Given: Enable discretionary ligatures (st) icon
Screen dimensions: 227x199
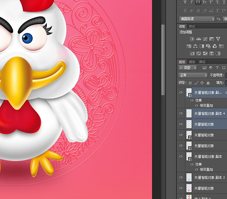Looking at the screenshot, I should pos(198,11).
